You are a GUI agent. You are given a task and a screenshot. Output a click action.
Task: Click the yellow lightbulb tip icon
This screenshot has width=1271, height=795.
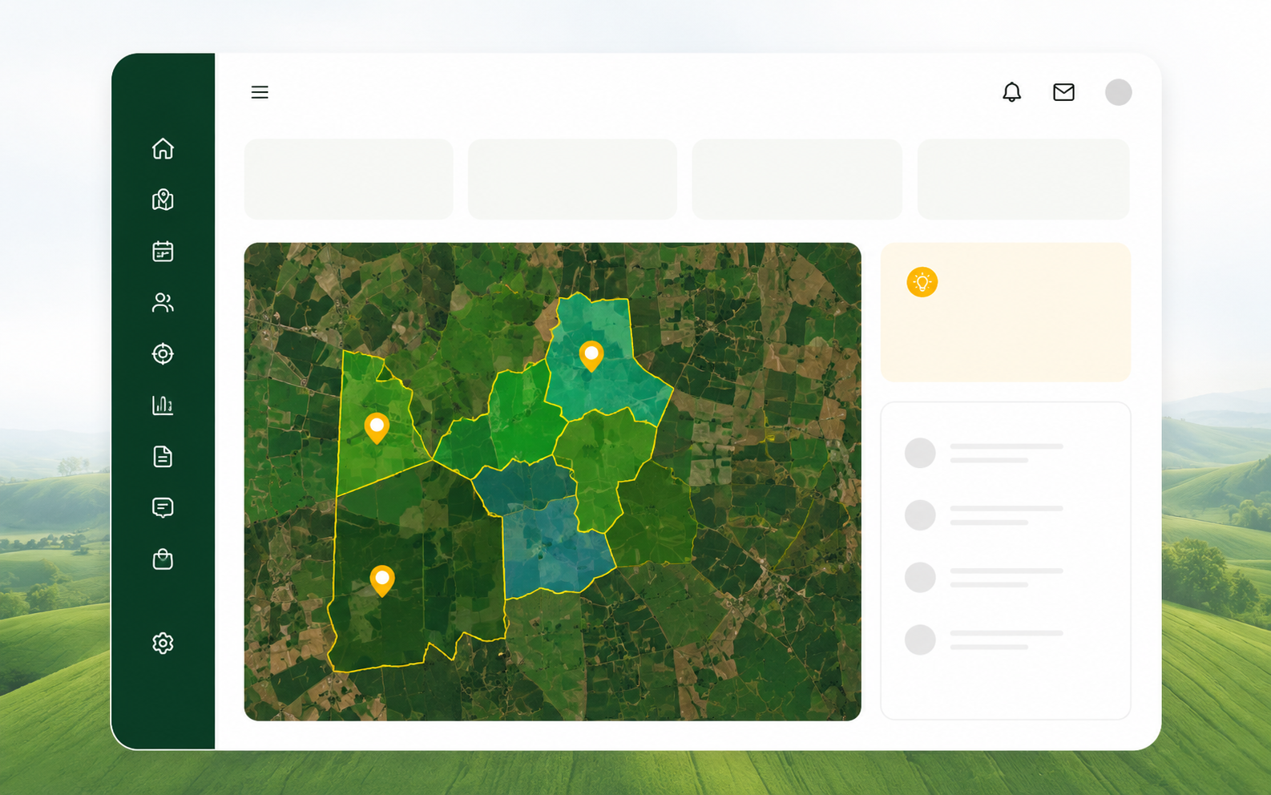click(922, 282)
